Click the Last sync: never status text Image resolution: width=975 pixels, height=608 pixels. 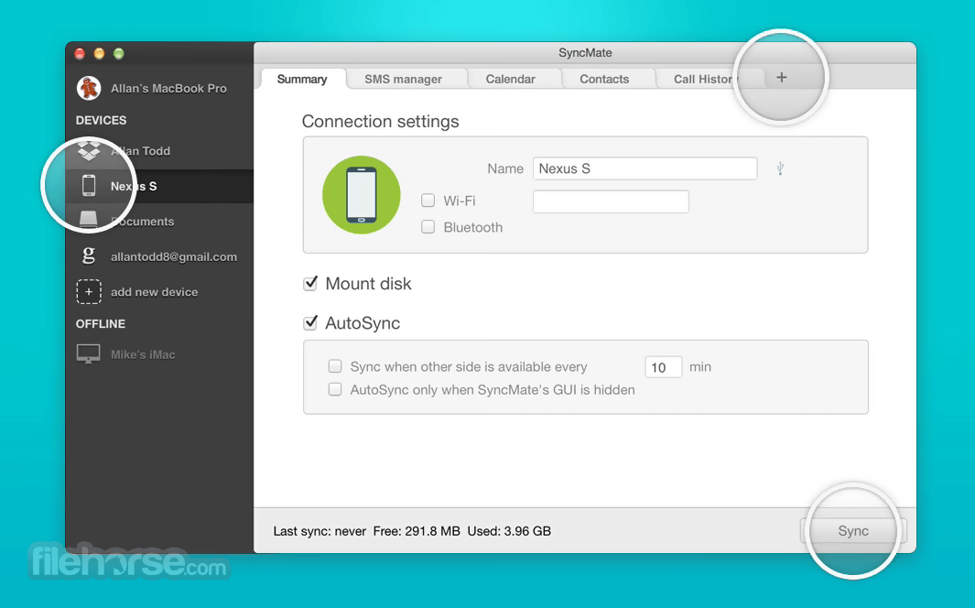pos(320,531)
